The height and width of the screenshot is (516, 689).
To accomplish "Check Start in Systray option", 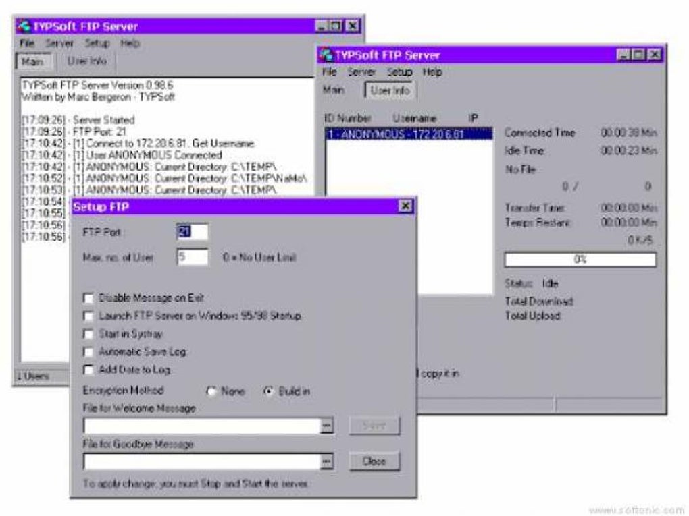I will [x=88, y=335].
